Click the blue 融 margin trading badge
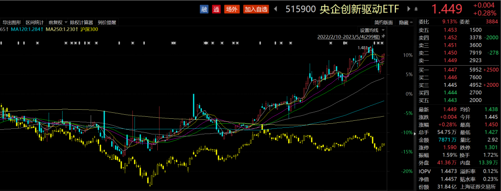The width and height of the screenshot is (501, 191). [204, 10]
